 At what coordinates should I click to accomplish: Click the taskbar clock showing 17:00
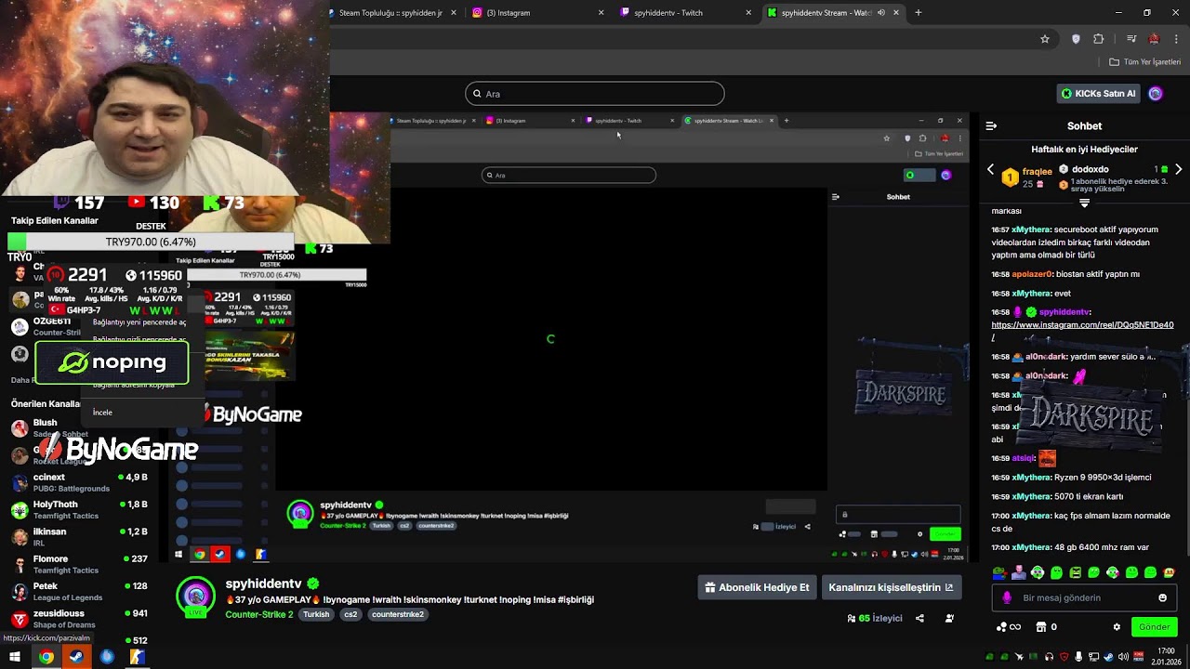pos(1167,657)
